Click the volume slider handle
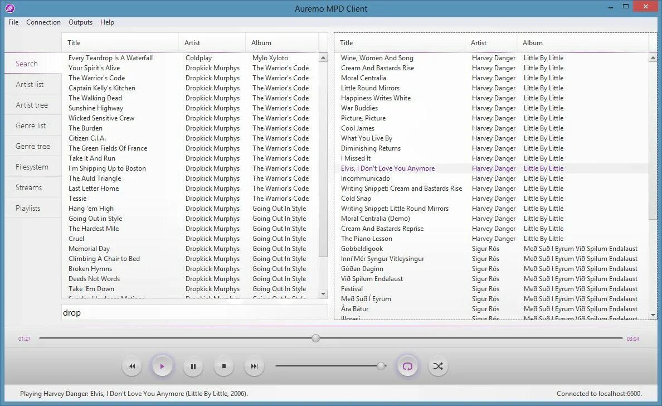The image size is (662, 406). coord(381,366)
